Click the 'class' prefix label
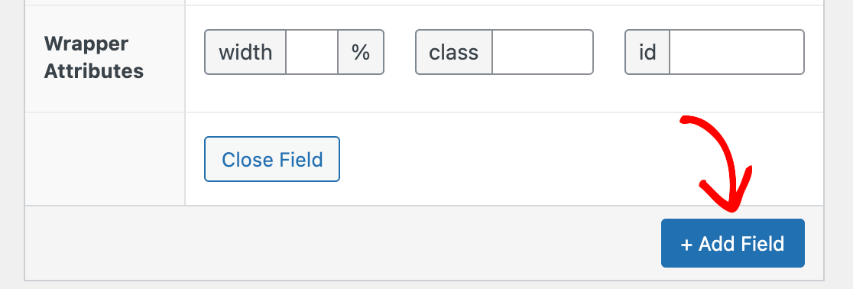Screen dimensions: 853x289 click(x=454, y=52)
